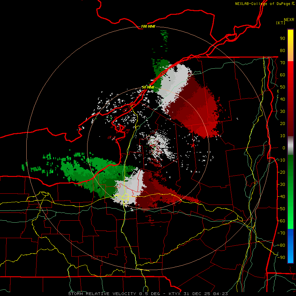
Task: Select the positive 40 scale label
Action: tap(283, 99)
